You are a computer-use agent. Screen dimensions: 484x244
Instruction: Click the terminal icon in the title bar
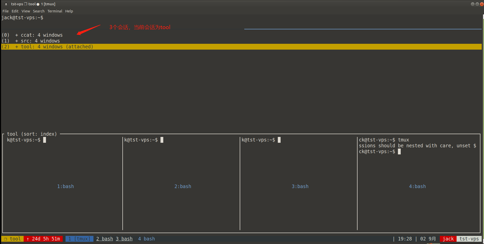coord(6,4)
